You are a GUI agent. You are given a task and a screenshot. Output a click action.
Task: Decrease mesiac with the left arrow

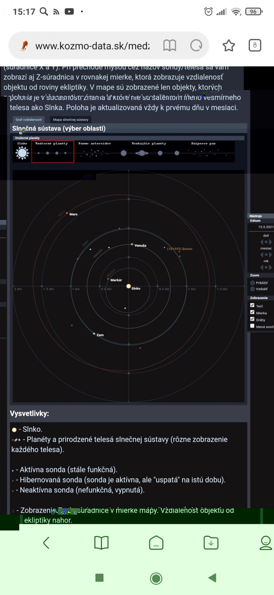coord(262,255)
